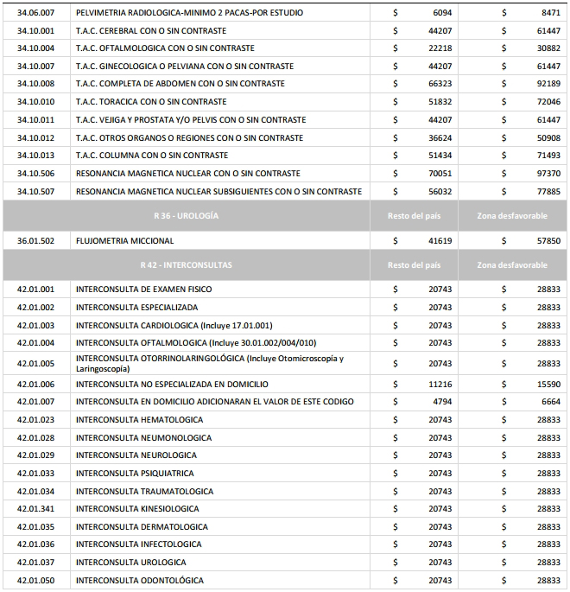Screen dimensions: 570x592
Task: Click value 92189 in abdomen T.A.C. row
Action: click(548, 84)
